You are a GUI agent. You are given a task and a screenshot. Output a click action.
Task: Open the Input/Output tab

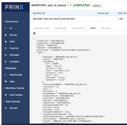pos(78,28)
